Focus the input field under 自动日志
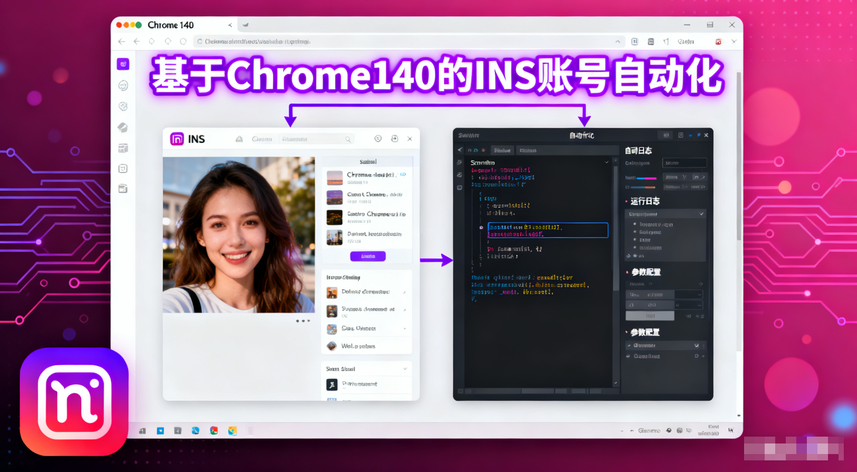 pos(684,163)
